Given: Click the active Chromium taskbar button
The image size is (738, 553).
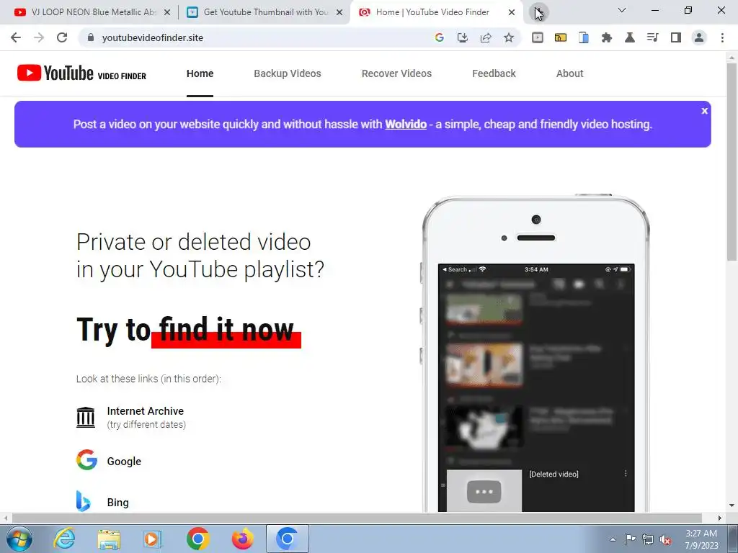Looking at the screenshot, I should [288, 539].
